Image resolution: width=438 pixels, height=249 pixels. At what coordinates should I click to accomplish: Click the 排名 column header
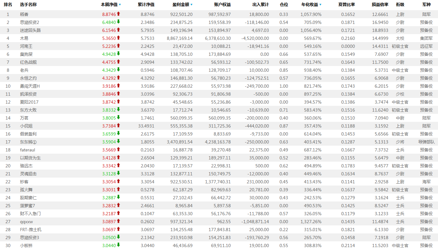[8, 5]
